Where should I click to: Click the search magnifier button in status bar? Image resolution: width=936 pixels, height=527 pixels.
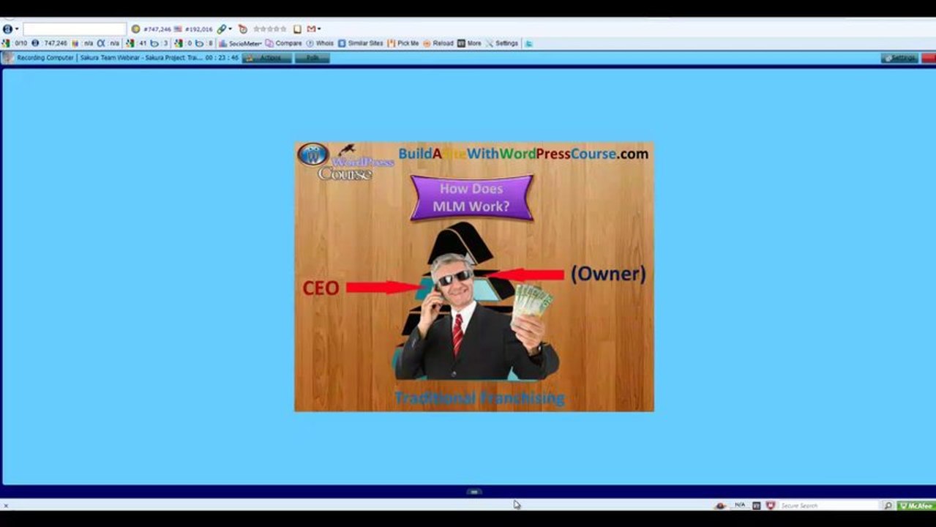click(x=888, y=505)
